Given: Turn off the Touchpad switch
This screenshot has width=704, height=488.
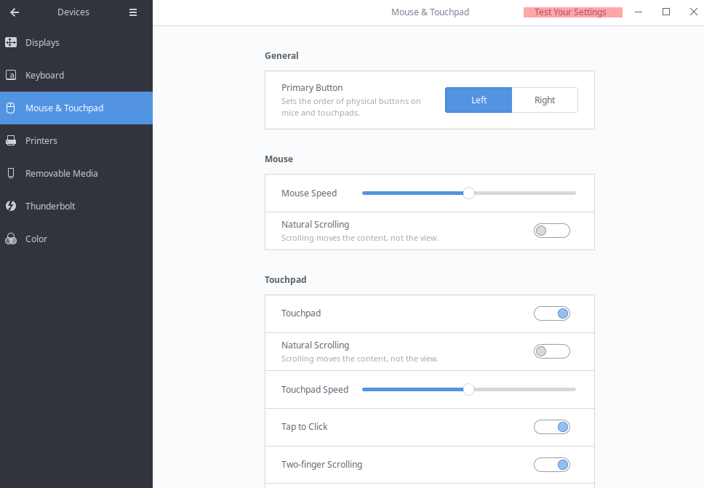Looking at the screenshot, I should coord(551,313).
